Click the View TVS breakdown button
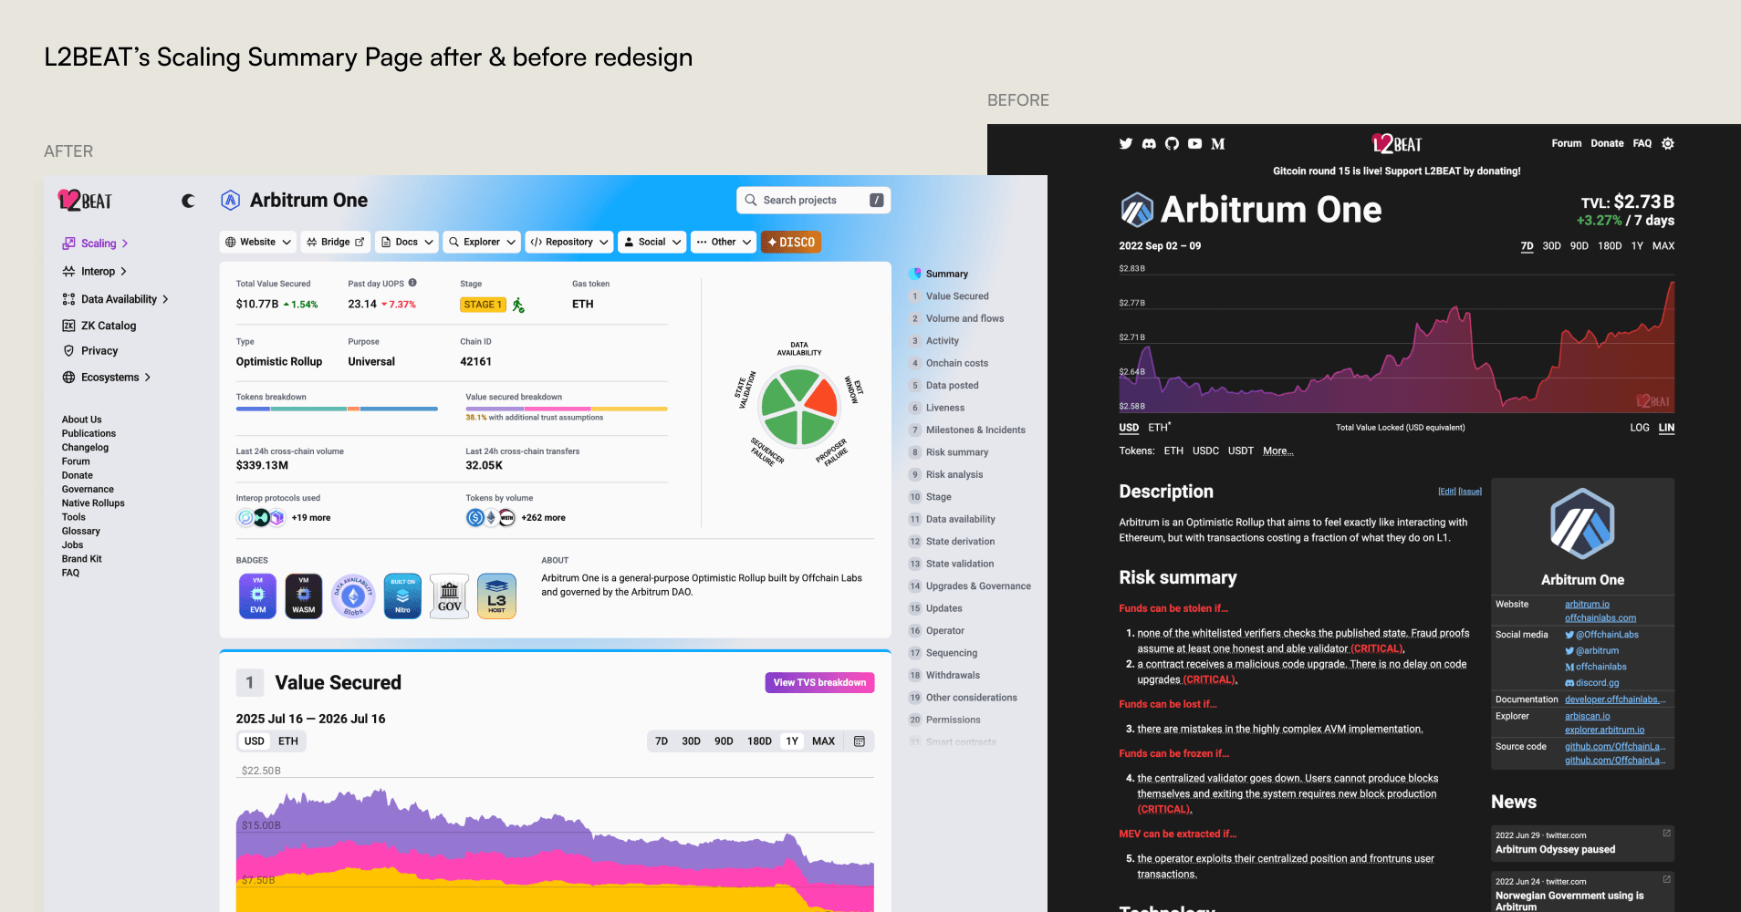 click(x=819, y=682)
